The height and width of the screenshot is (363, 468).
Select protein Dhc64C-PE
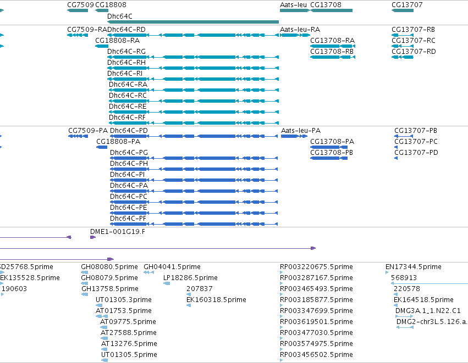129,208
